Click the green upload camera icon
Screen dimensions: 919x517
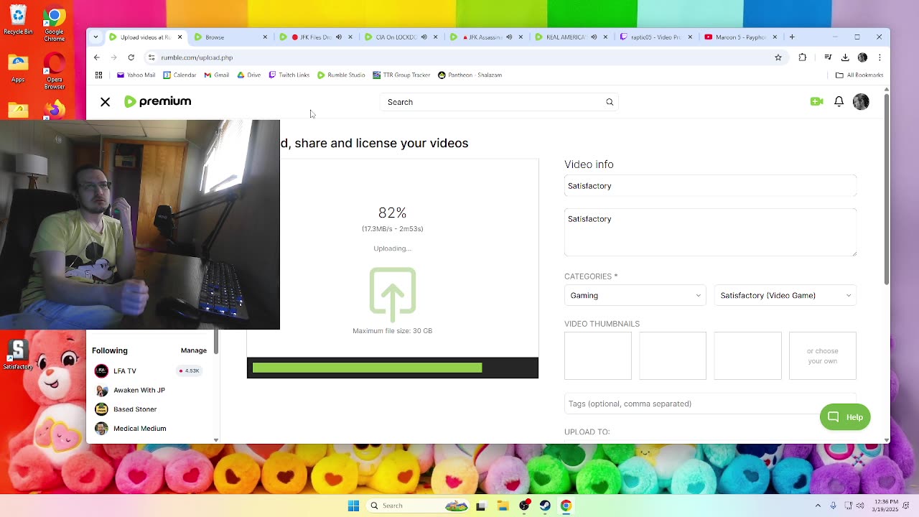[x=816, y=102]
